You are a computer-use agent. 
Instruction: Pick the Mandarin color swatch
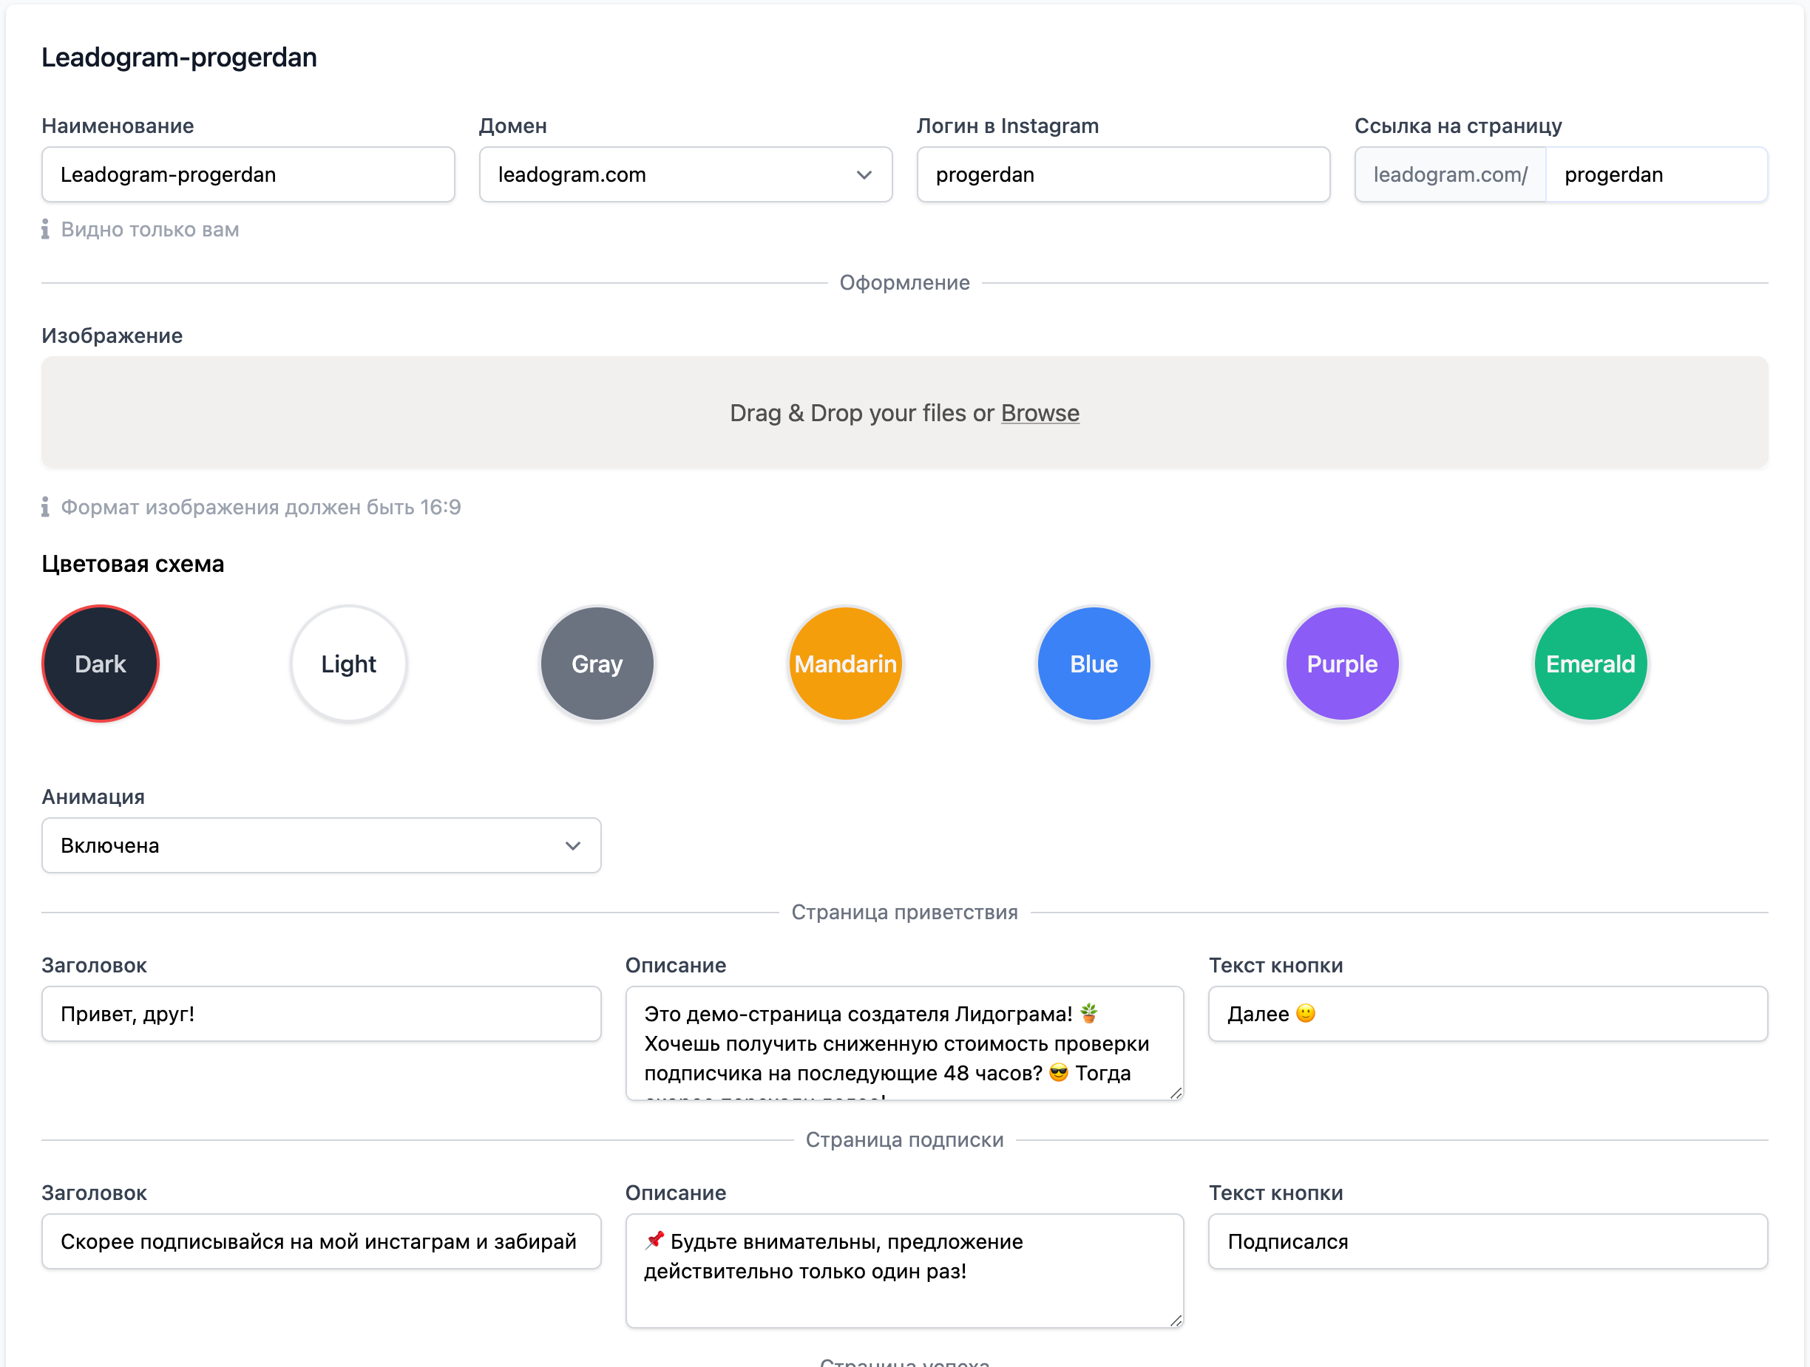point(845,664)
